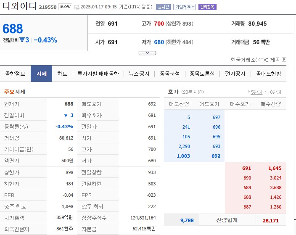Go to the 뉴스·공시 tab
The height and width of the screenshot is (235, 296).
pyautogui.click(x=139, y=74)
